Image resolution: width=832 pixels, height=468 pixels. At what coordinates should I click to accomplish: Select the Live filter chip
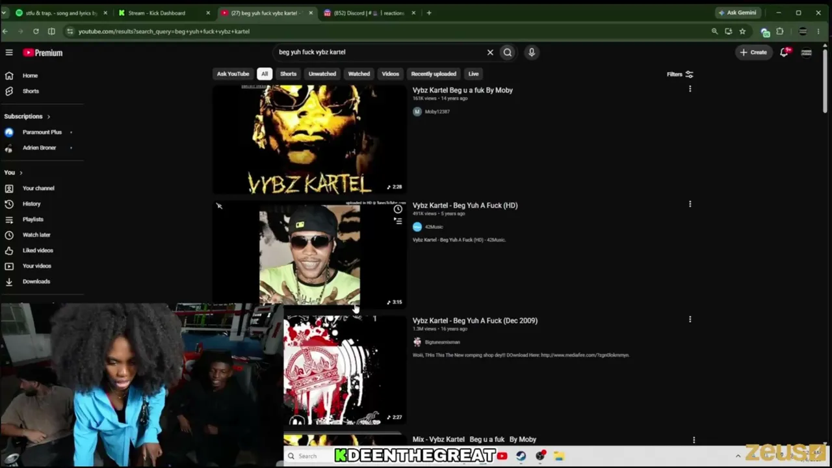coord(473,74)
